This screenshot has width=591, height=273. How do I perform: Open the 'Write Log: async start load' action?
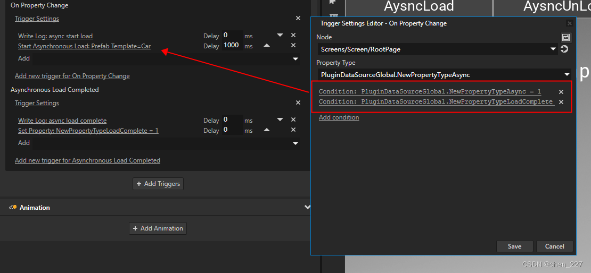tap(55, 36)
